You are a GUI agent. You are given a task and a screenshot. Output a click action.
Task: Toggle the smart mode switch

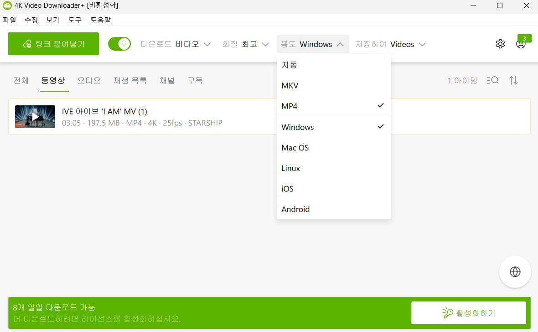[119, 44]
